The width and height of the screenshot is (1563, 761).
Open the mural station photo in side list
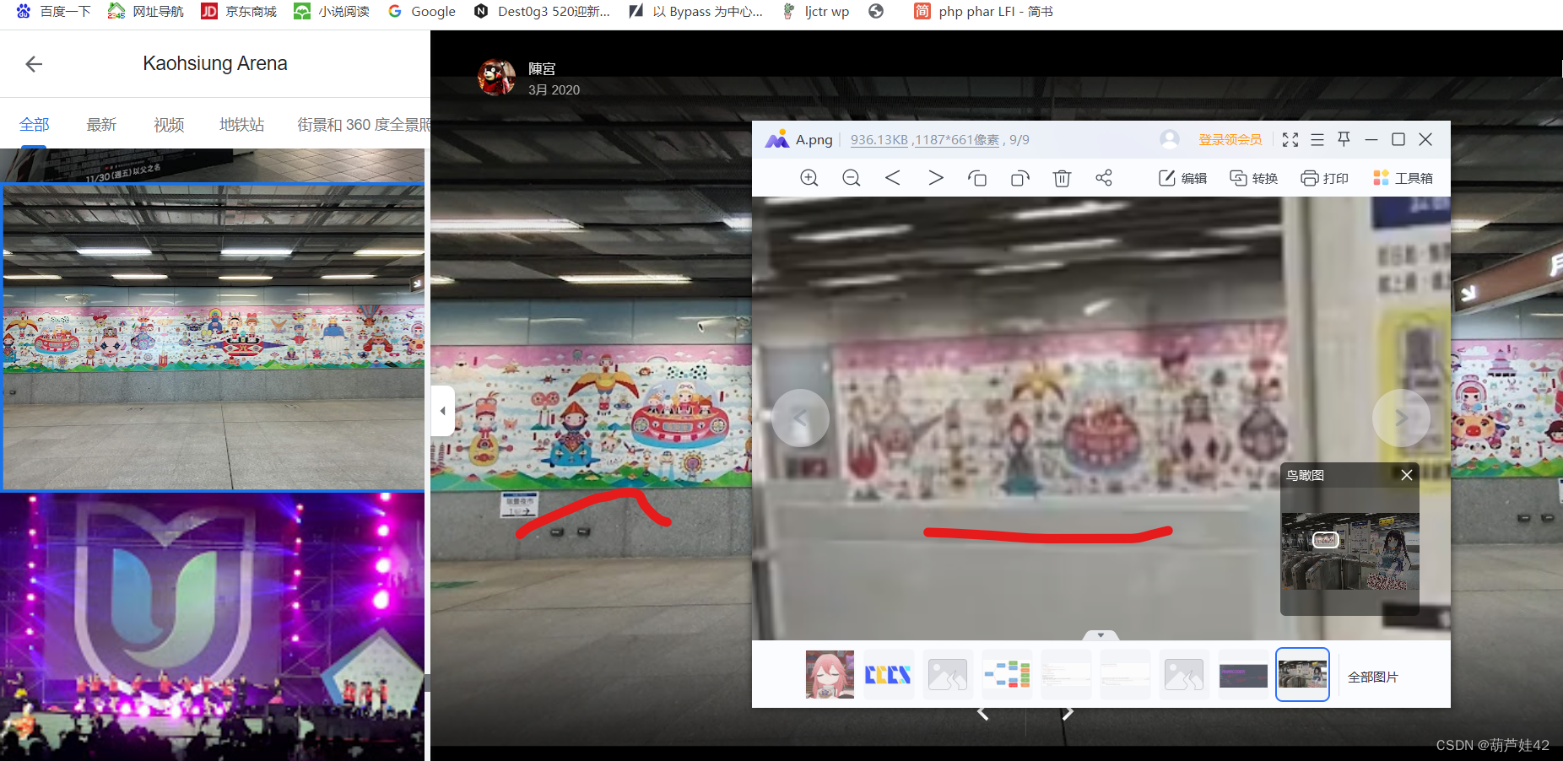pos(213,337)
